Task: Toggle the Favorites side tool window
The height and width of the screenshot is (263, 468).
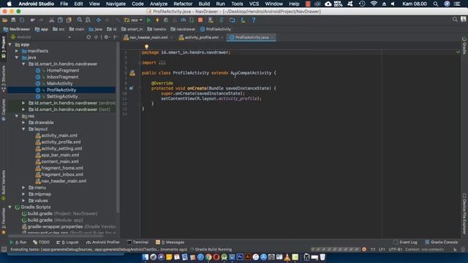Action: click(3, 220)
